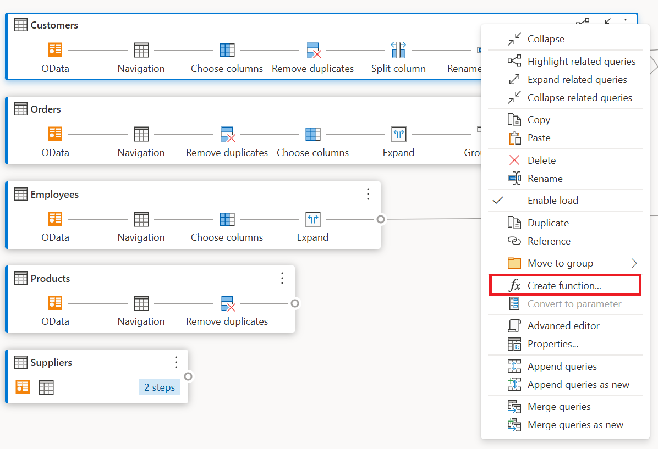Open Properties... from the context menu
Viewport: 658px width, 449px height.
[x=565, y=344]
